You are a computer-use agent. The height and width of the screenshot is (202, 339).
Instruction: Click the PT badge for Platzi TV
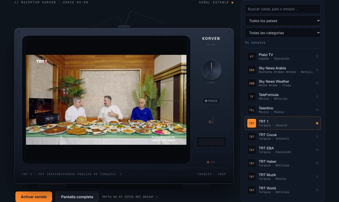(252, 56)
